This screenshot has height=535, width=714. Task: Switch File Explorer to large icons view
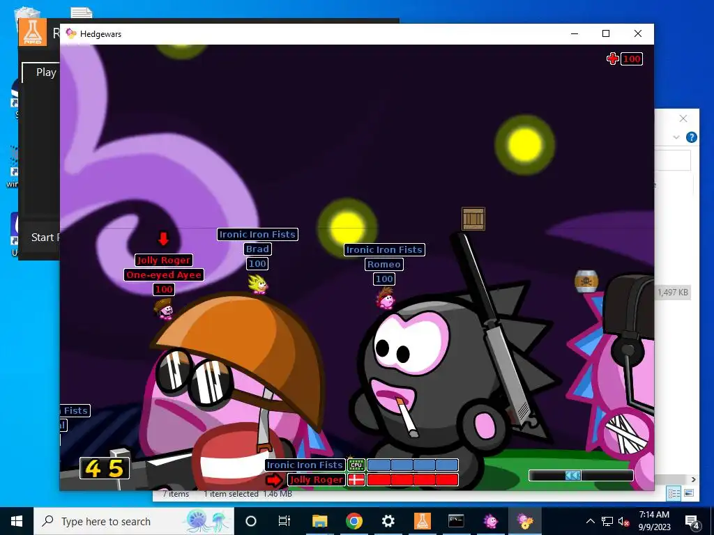click(689, 493)
